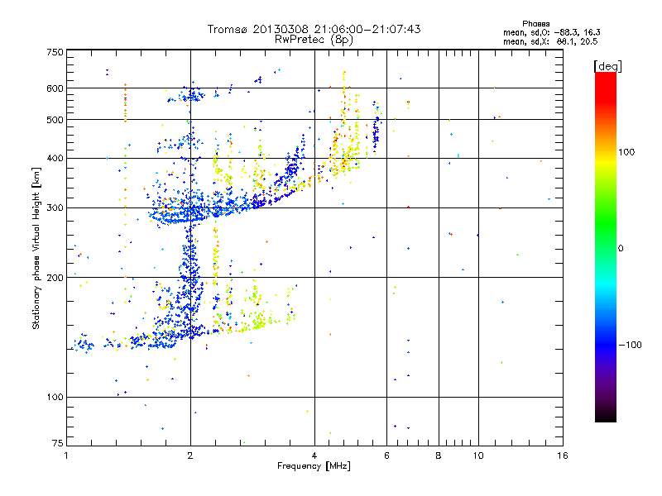Click the phase colorbar
662x496 pixels.
tap(606, 246)
